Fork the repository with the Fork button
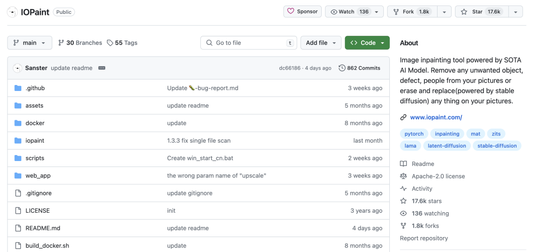This screenshot has width=537, height=252. point(412,11)
